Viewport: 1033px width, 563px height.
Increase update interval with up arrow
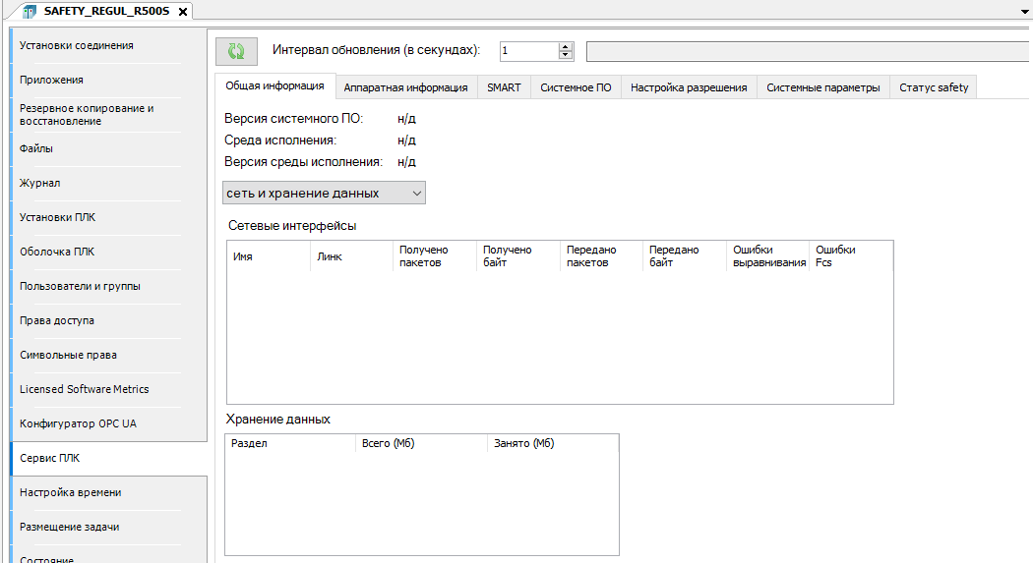tap(566, 46)
